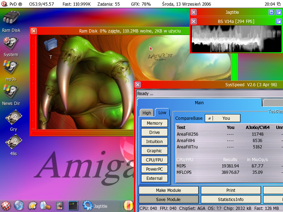Click the Ready status field in SysSpeed
283x212 pixels.
210,94
